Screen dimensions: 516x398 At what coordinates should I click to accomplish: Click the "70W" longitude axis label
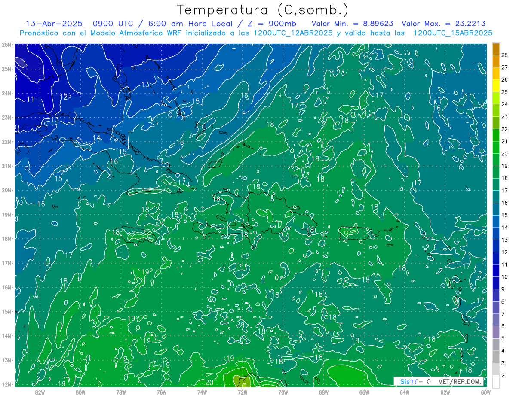(x=283, y=392)
